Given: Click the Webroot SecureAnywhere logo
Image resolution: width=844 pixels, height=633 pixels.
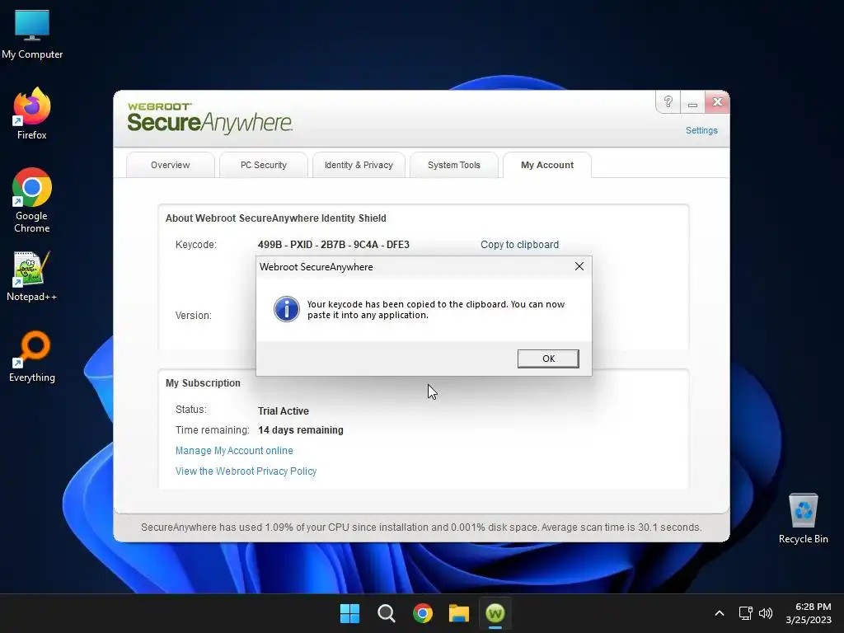Looking at the screenshot, I should coord(210,118).
